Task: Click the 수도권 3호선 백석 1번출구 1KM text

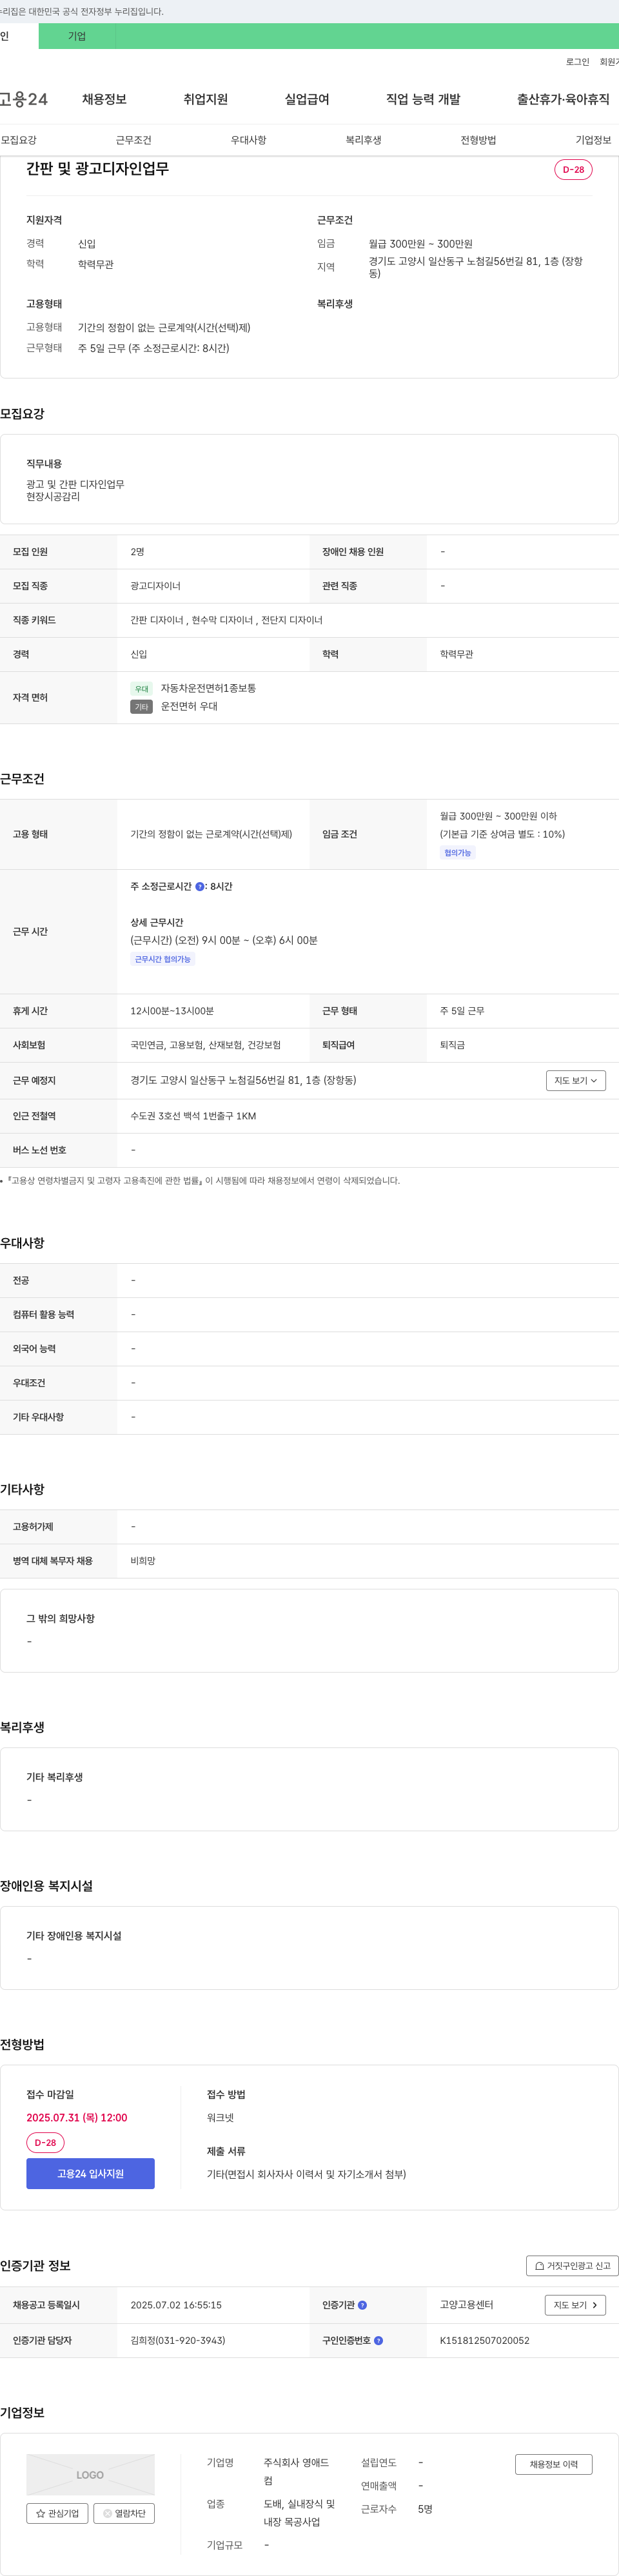Action: pyautogui.click(x=193, y=1116)
